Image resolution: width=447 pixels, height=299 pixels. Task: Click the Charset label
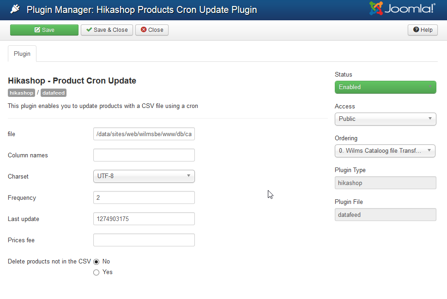click(x=18, y=177)
